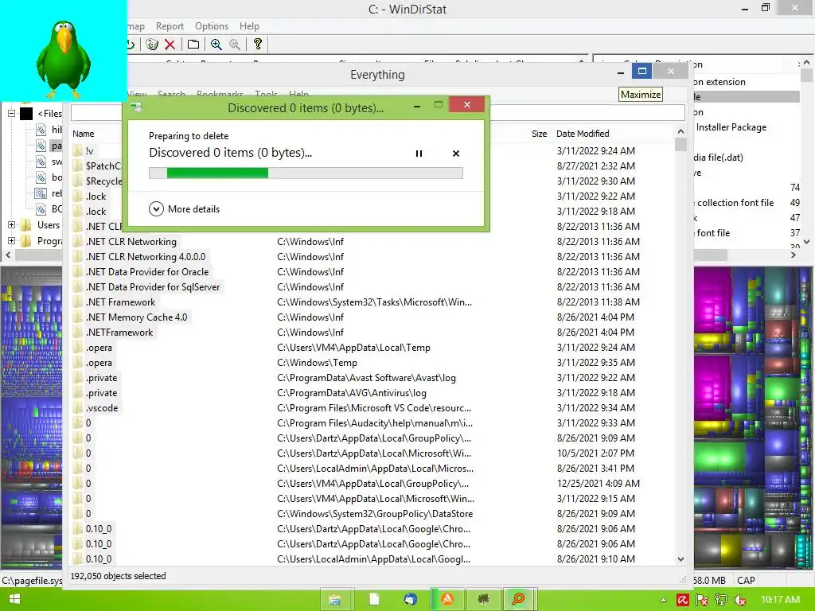Switch to Everything magnifier icon on taskbar
Viewport: 815px width, 611px height.
coord(519,600)
